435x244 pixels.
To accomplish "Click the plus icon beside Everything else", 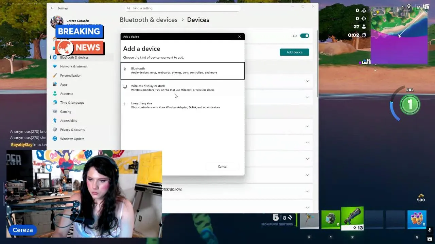I will [125, 104].
